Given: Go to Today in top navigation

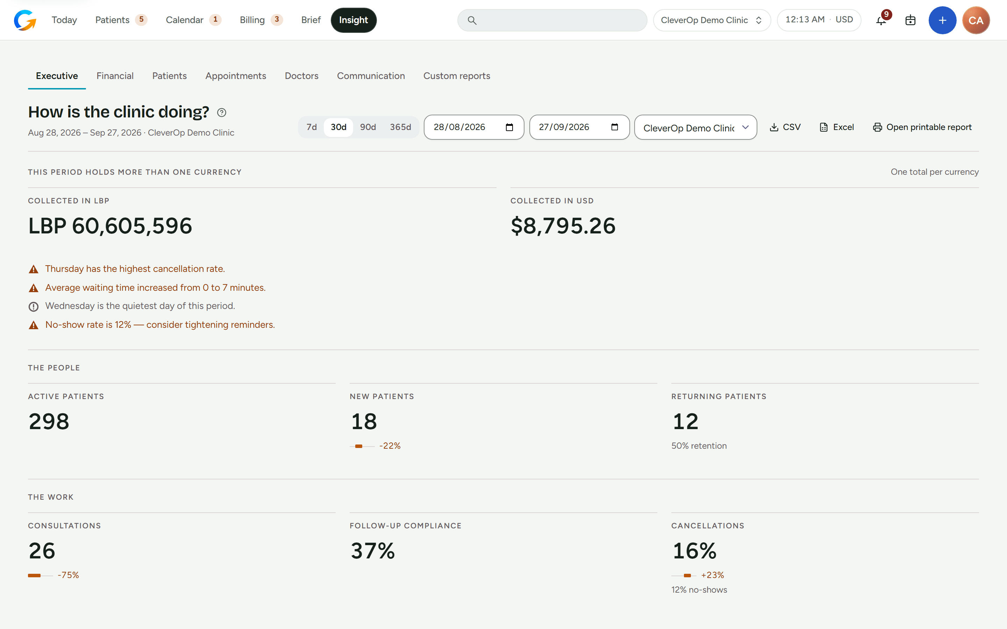Looking at the screenshot, I should [x=64, y=20].
